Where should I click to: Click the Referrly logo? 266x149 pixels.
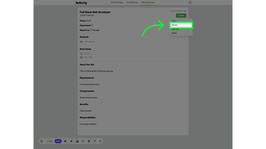(x=81, y=3)
